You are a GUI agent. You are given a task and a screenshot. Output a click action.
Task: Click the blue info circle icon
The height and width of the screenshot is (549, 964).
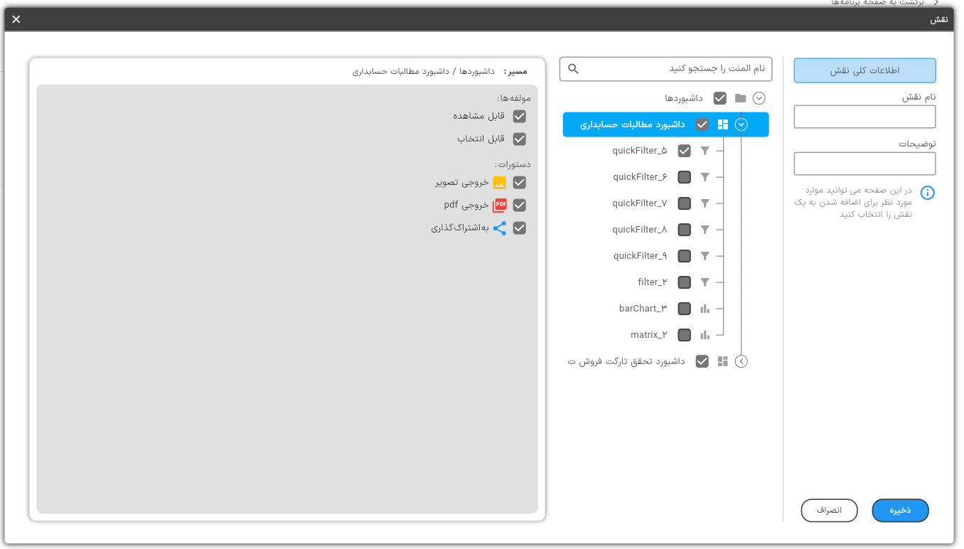[928, 193]
